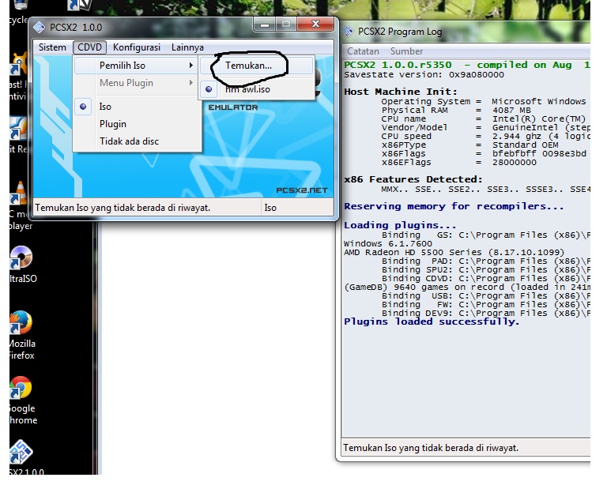Click the PCSX2 Program Log title icon
Screen dimensions: 607x485
point(348,31)
